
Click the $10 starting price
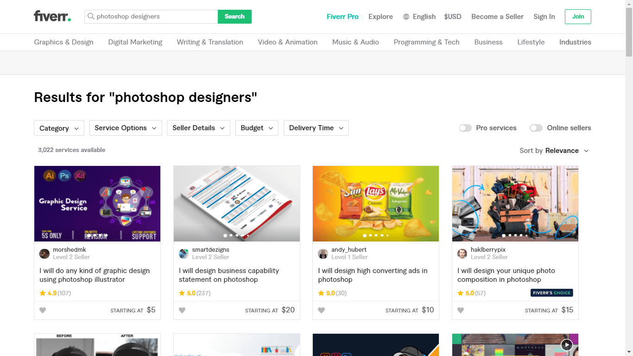pyautogui.click(x=428, y=310)
